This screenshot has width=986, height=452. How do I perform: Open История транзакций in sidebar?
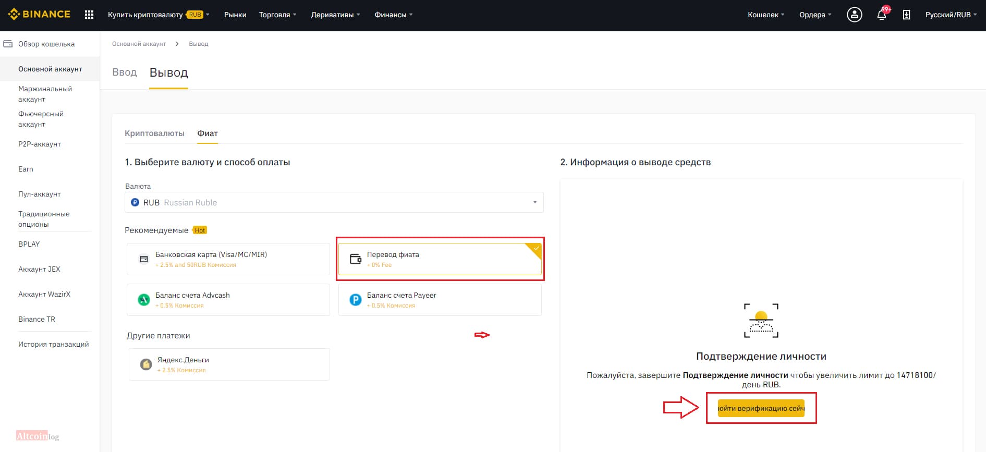(53, 344)
